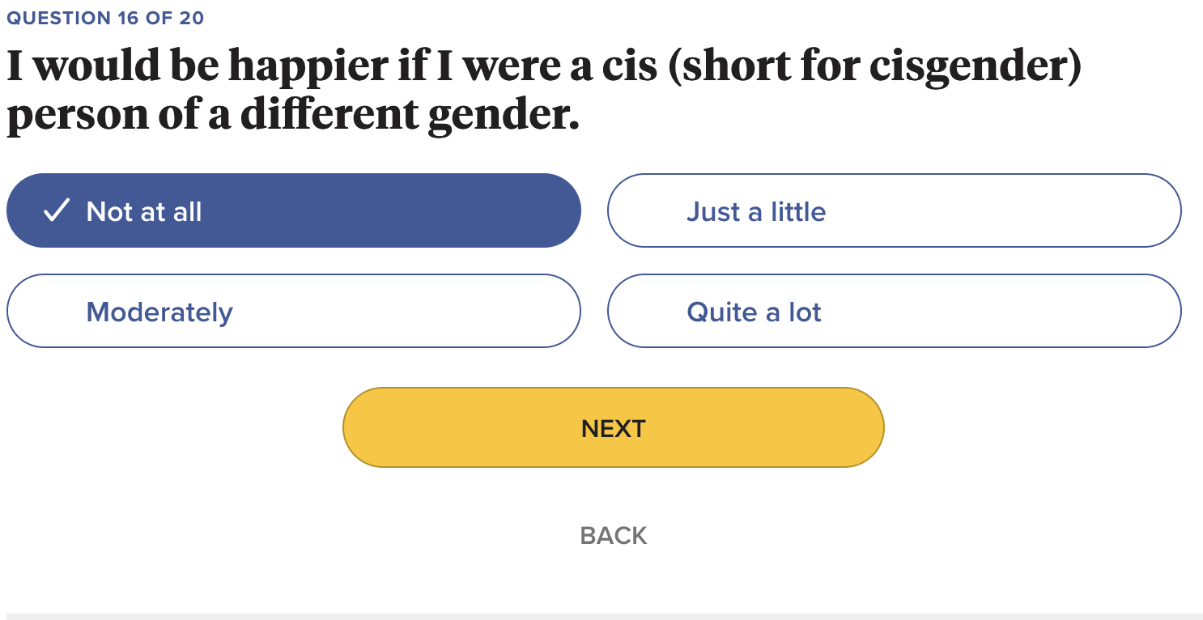This screenshot has width=1203, height=620.
Task: Click the white tick beside "Not at all"
Action: click(56, 211)
